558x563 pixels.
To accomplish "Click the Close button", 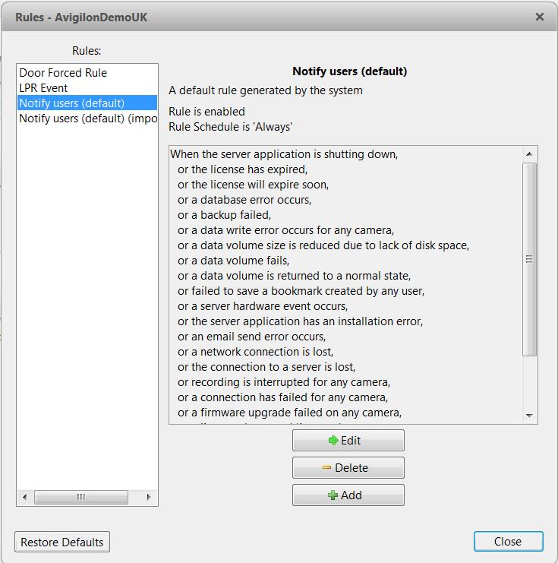I will point(508,541).
